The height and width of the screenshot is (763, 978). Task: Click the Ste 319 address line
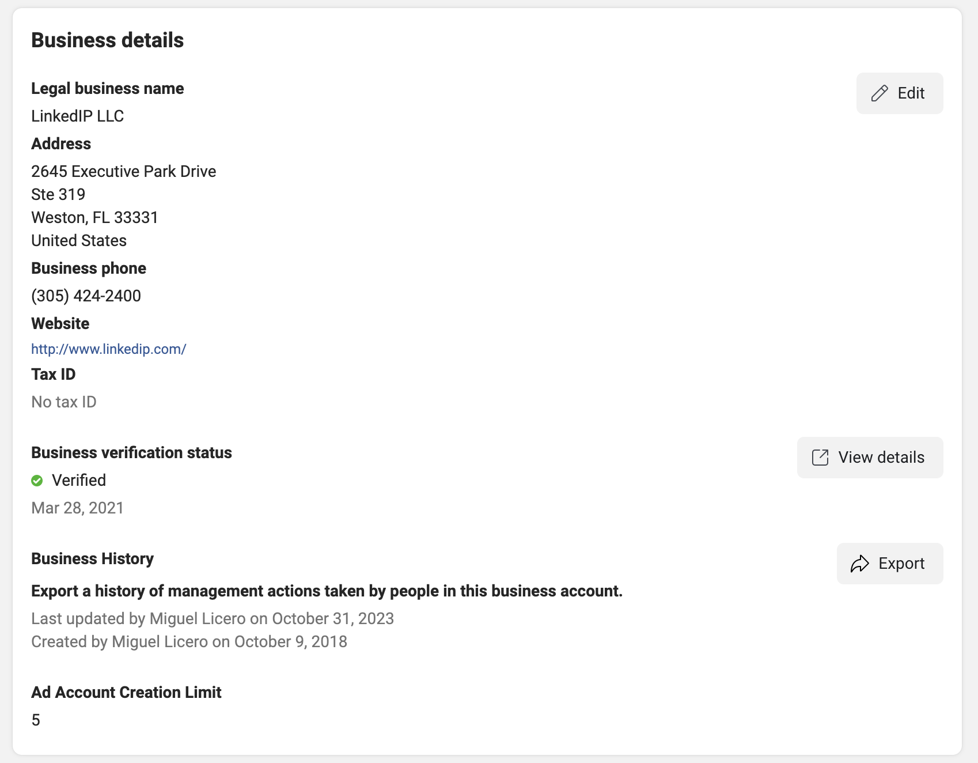[x=58, y=195]
